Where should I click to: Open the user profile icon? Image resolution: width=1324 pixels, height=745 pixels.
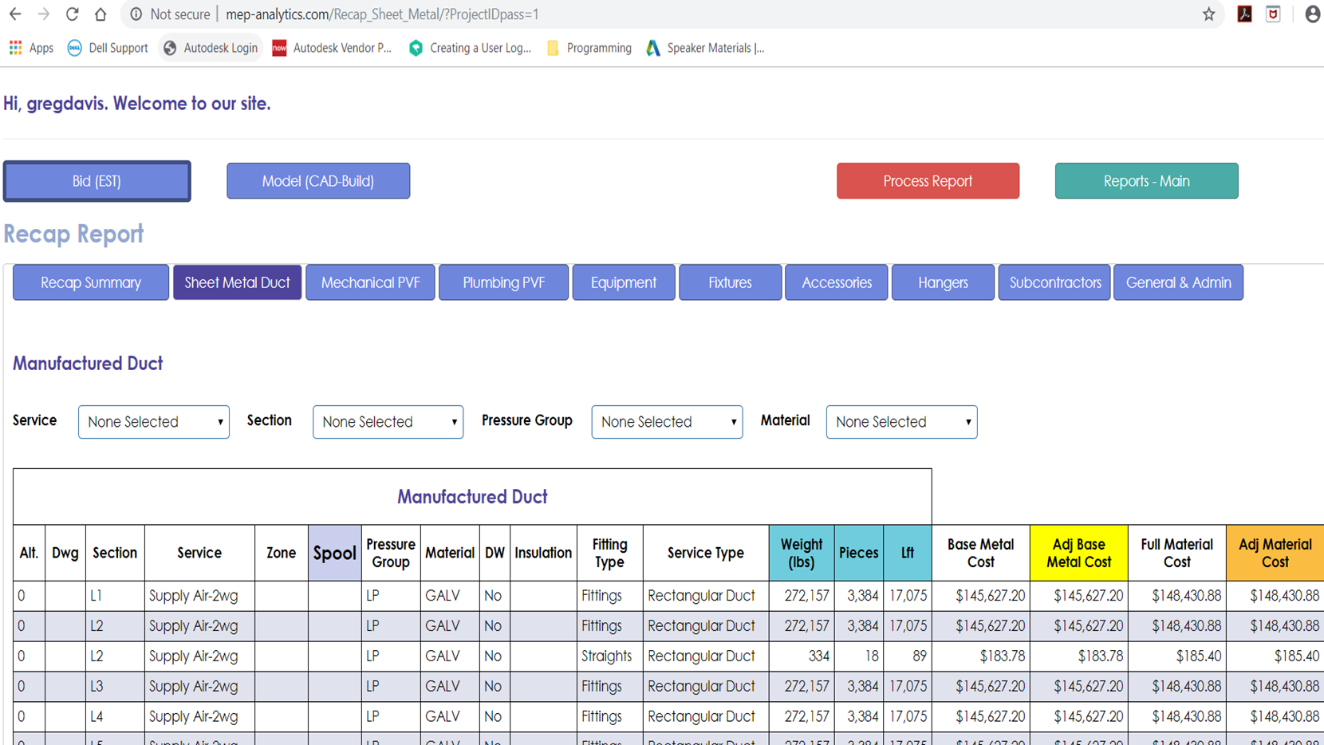point(1312,14)
